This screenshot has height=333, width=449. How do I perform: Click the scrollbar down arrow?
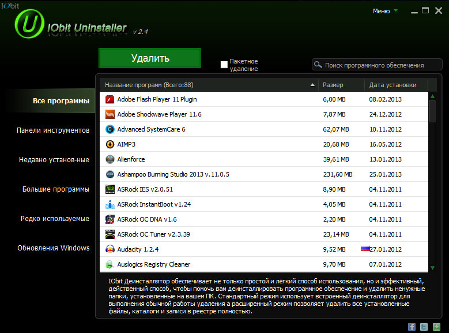coord(433,268)
